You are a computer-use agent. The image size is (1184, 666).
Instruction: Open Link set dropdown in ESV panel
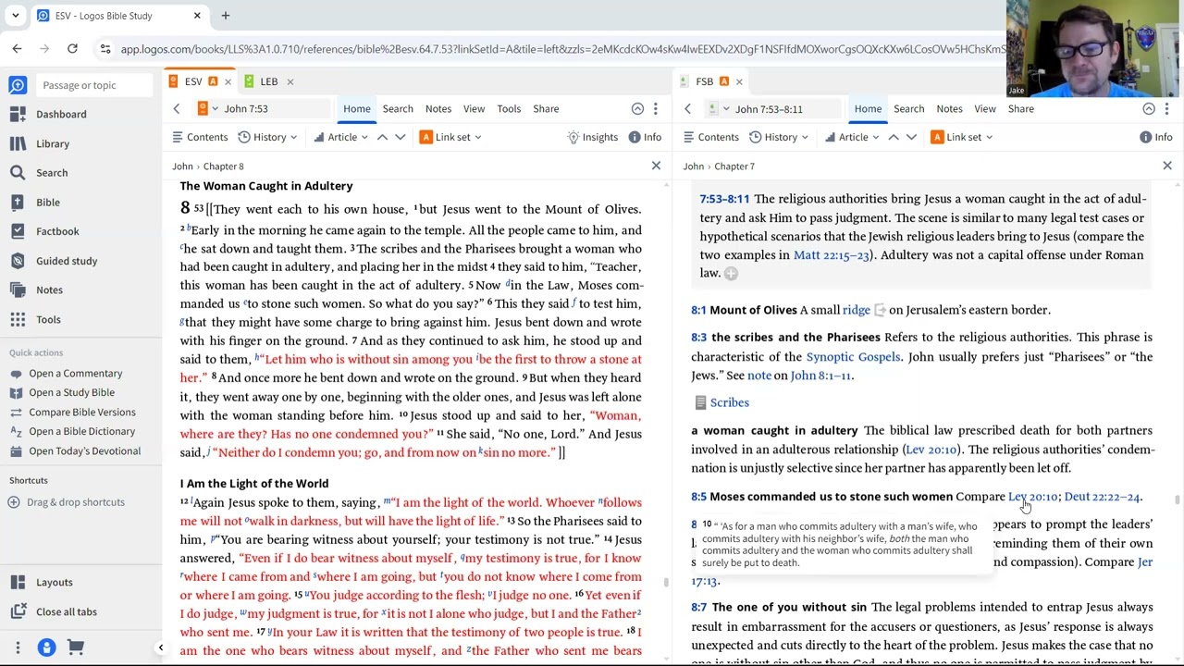450,137
